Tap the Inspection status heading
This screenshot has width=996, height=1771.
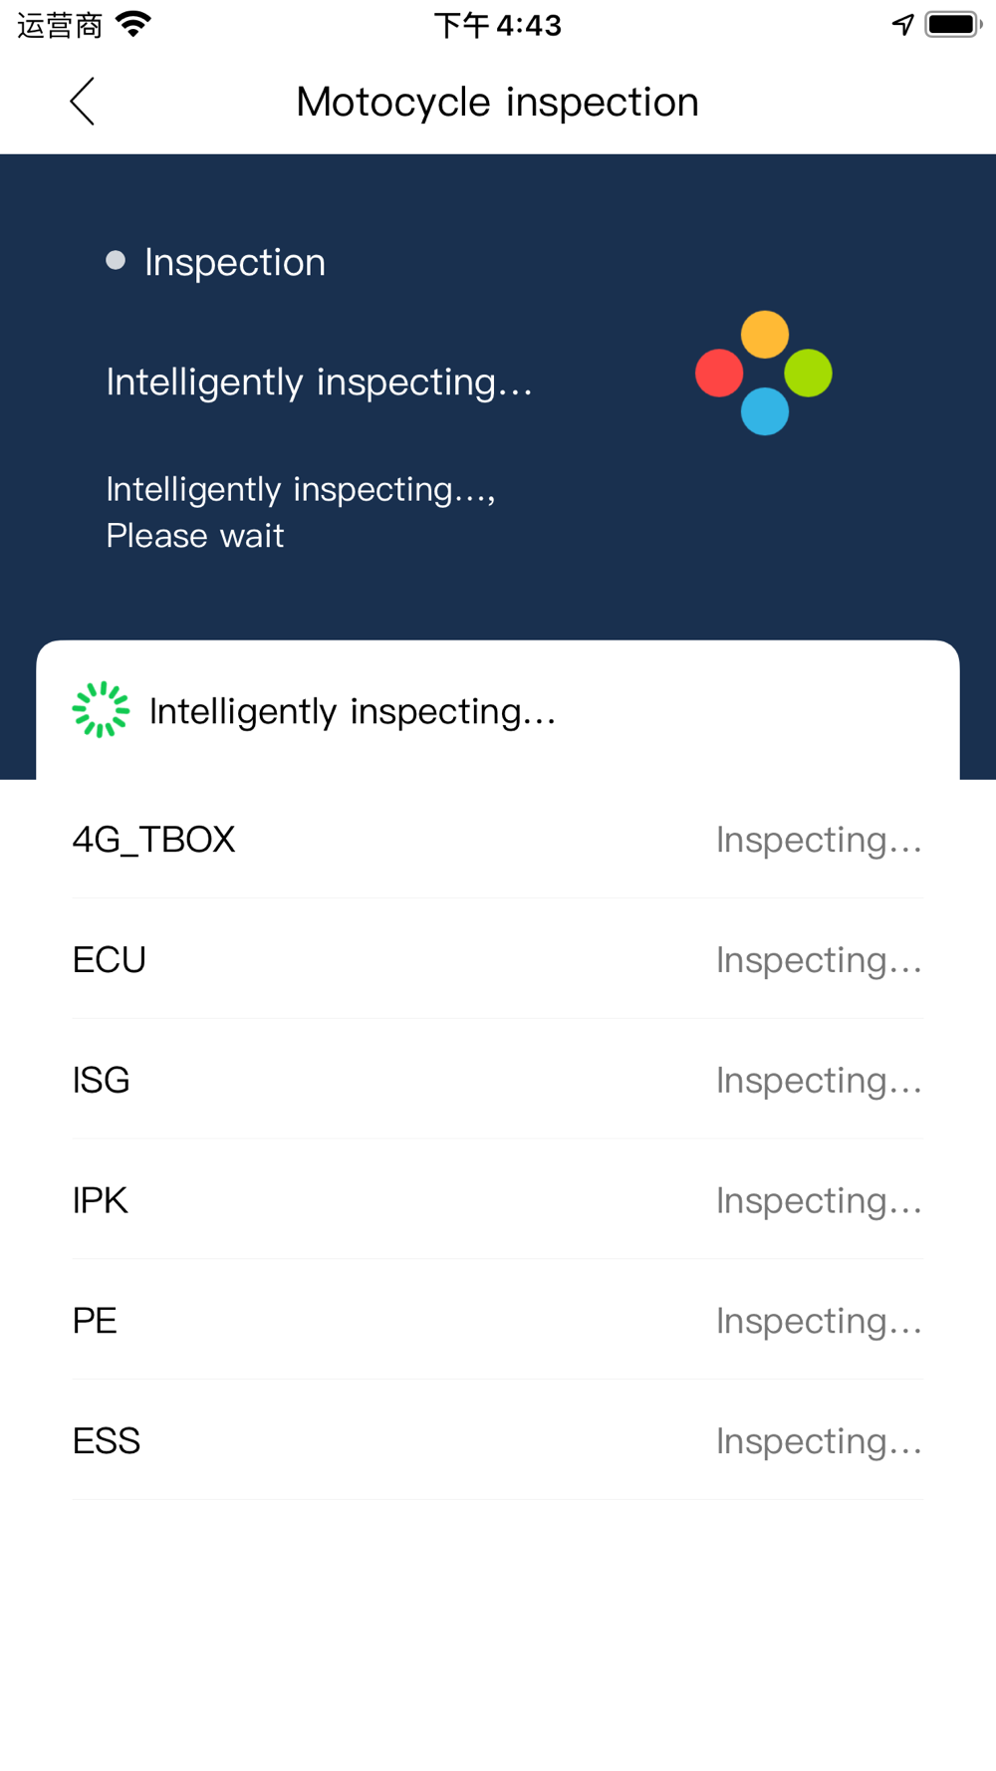tap(234, 263)
